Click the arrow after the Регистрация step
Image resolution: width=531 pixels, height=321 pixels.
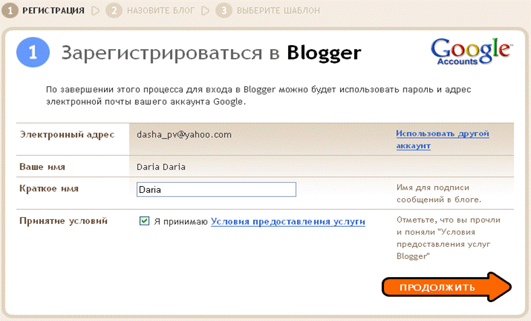click(x=96, y=11)
